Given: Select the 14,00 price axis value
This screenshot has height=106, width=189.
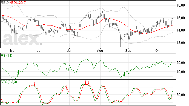Looking at the screenshot, I should (x=181, y=30).
